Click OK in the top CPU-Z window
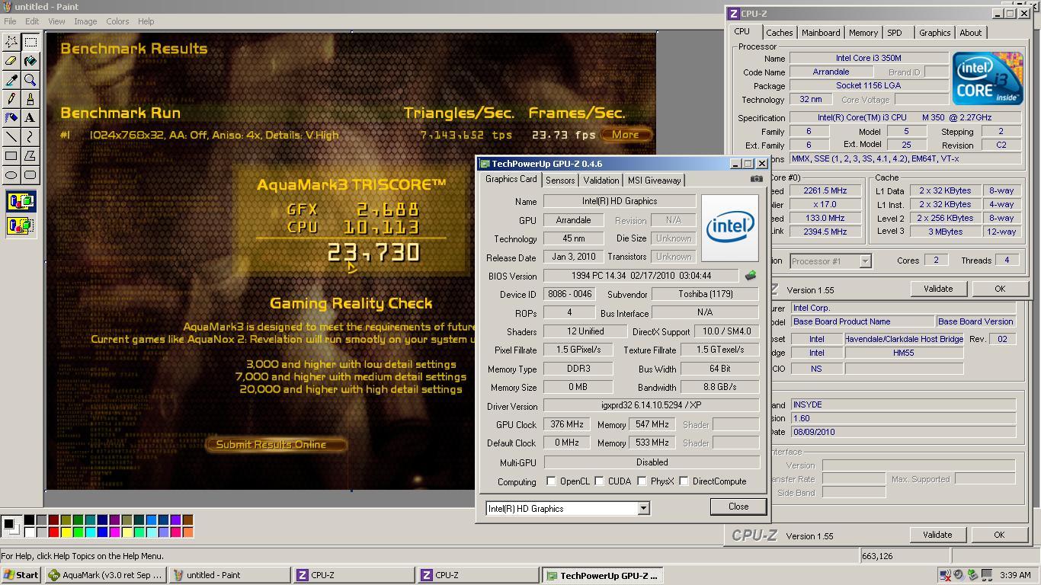Viewport: 1041px width, 585px height. point(999,289)
